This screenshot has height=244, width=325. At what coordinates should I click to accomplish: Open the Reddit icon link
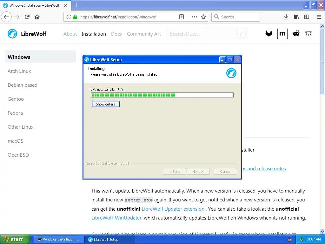[x=296, y=33]
